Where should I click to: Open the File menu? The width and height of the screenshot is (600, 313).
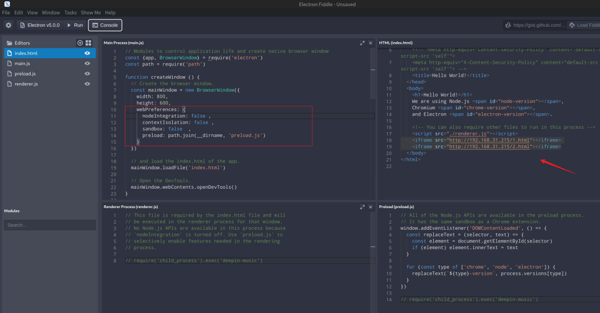point(6,12)
